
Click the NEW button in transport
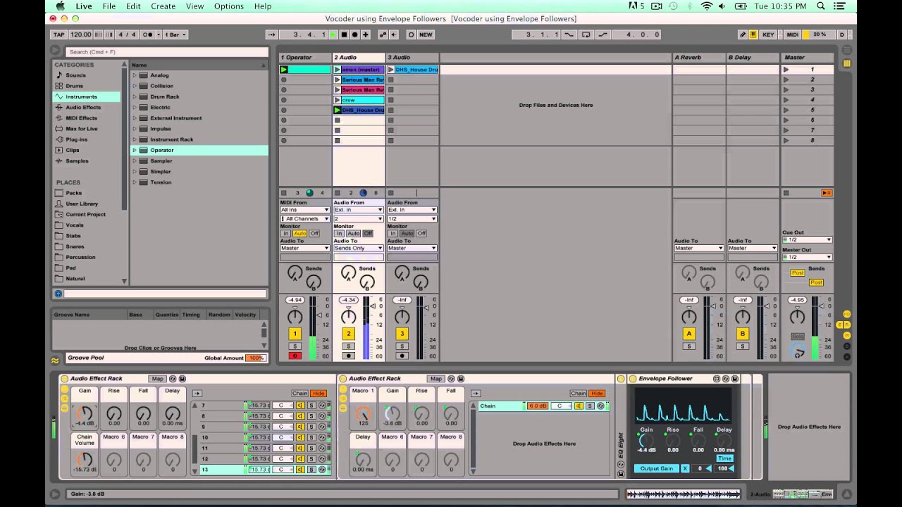coord(426,35)
